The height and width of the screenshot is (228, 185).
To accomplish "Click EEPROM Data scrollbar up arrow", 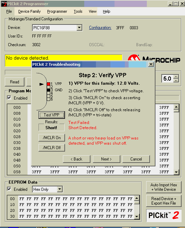I will click(137, 198).
